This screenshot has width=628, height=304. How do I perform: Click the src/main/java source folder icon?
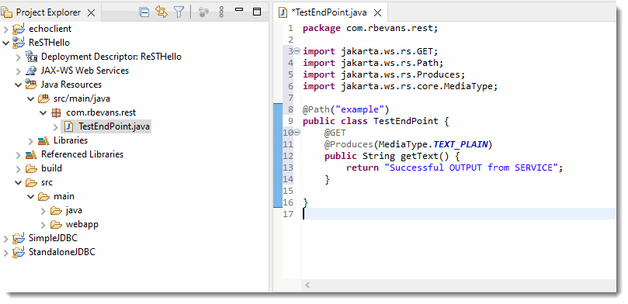43,98
